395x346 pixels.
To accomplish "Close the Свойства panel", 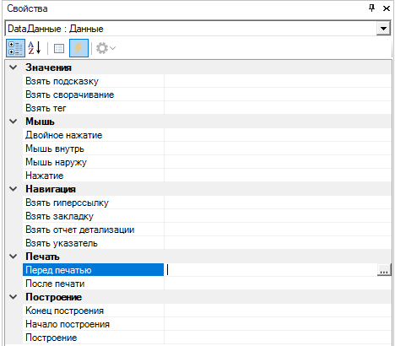I will 387,8.
